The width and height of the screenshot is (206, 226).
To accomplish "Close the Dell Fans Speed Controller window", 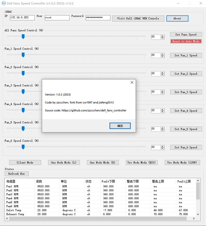I will pyautogui.click(x=201, y=3).
